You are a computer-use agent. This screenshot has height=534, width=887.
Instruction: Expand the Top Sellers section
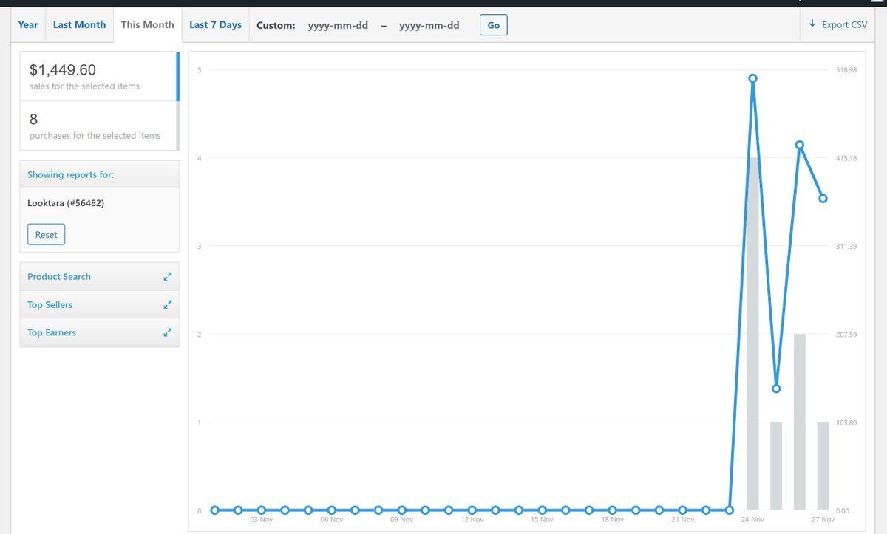click(x=100, y=304)
